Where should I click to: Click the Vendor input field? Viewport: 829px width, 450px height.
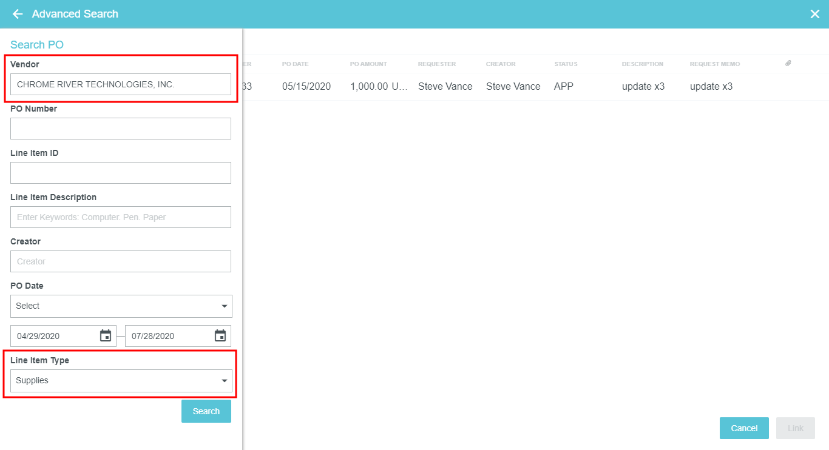click(121, 84)
